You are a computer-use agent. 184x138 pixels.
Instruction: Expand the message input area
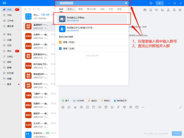pyautogui.click(x=181, y=107)
